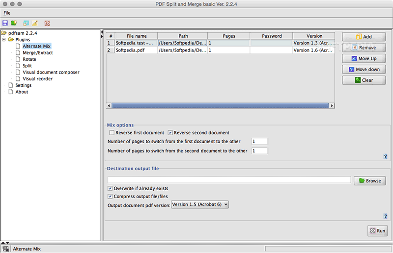The height and width of the screenshot is (253, 393).
Task: Click the left-pointing split pane arrow
Action: tap(102, 32)
